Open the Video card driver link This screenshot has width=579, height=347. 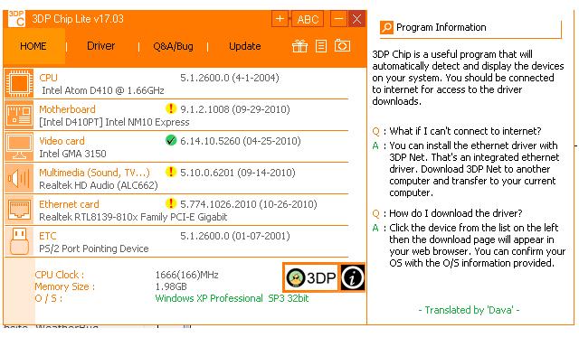point(62,141)
